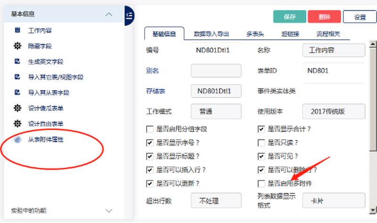Open 设计自由表单 entry
This screenshot has width=377, height=223.
click(46, 124)
